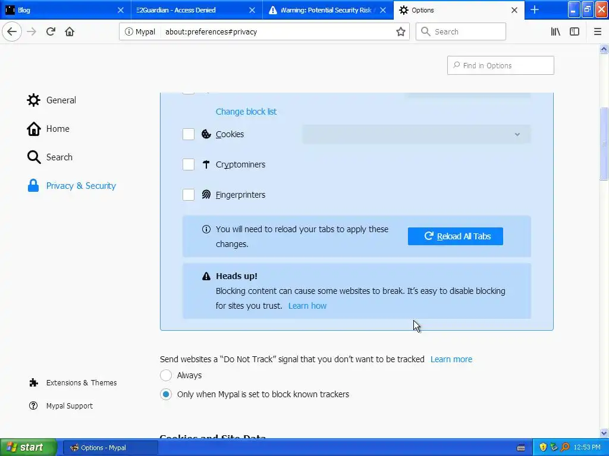Image resolution: width=609 pixels, height=456 pixels.
Task: Open General settings category
Action: pyautogui.click(x=61, y=100)
